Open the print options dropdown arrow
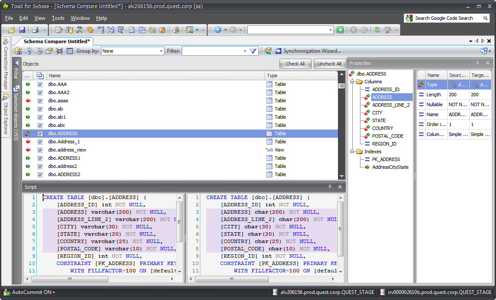This screenshot has height=300, width=496. [44, 30]
